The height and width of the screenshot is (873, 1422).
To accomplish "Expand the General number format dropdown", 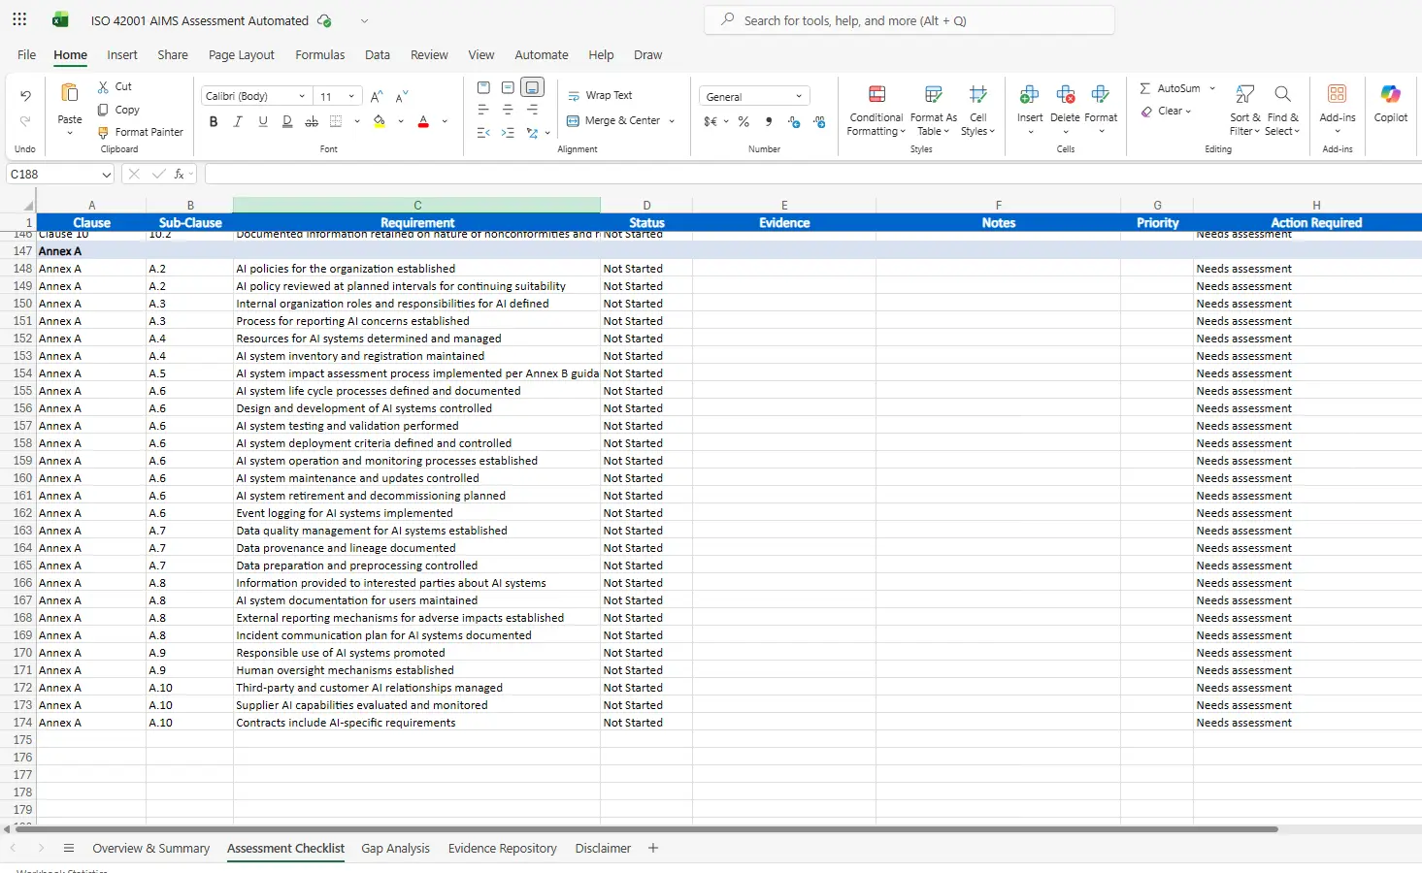I will (799, 96).
